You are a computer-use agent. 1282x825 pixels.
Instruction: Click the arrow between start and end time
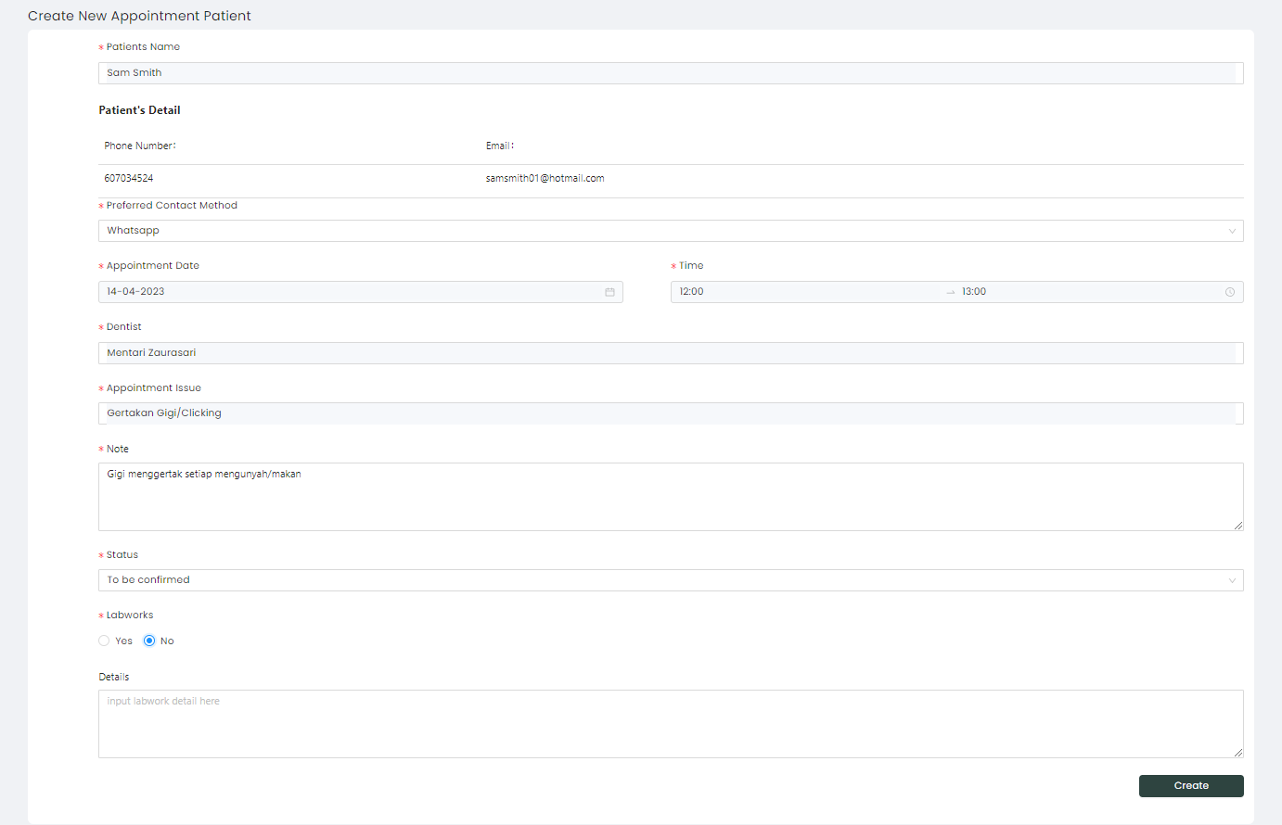click(950, 292)
